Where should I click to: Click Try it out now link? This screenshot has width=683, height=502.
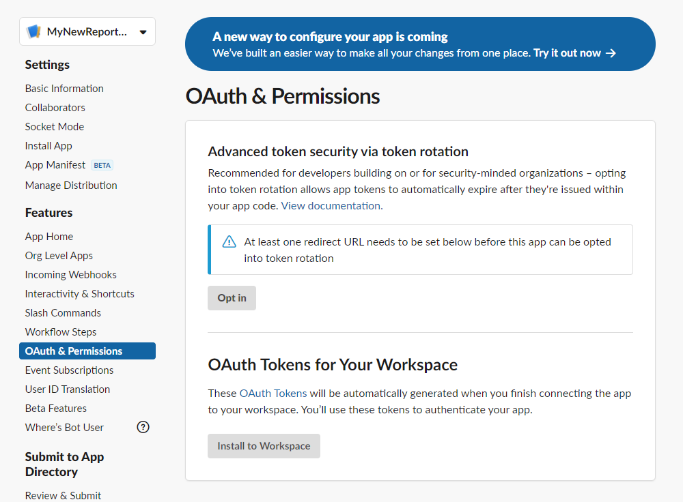(x=567, y=53)
